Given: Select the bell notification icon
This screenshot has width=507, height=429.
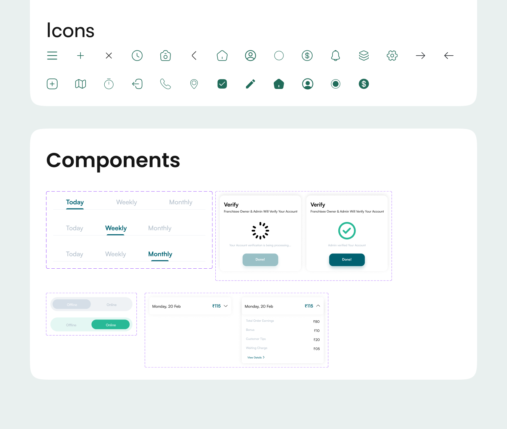Looking at the screenshot, I should pyautogui.click(x=335, y=56).
